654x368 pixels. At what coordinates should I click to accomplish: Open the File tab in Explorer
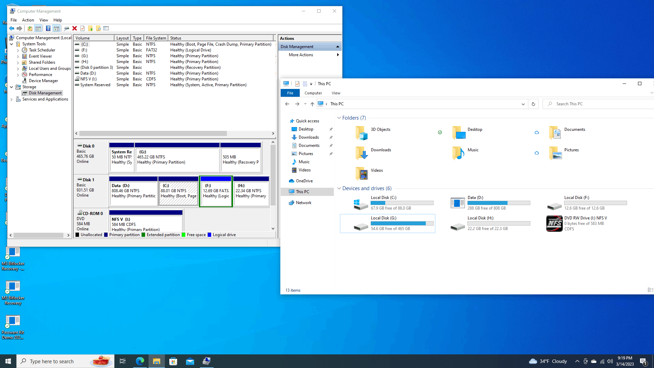[x=290, y=93]
